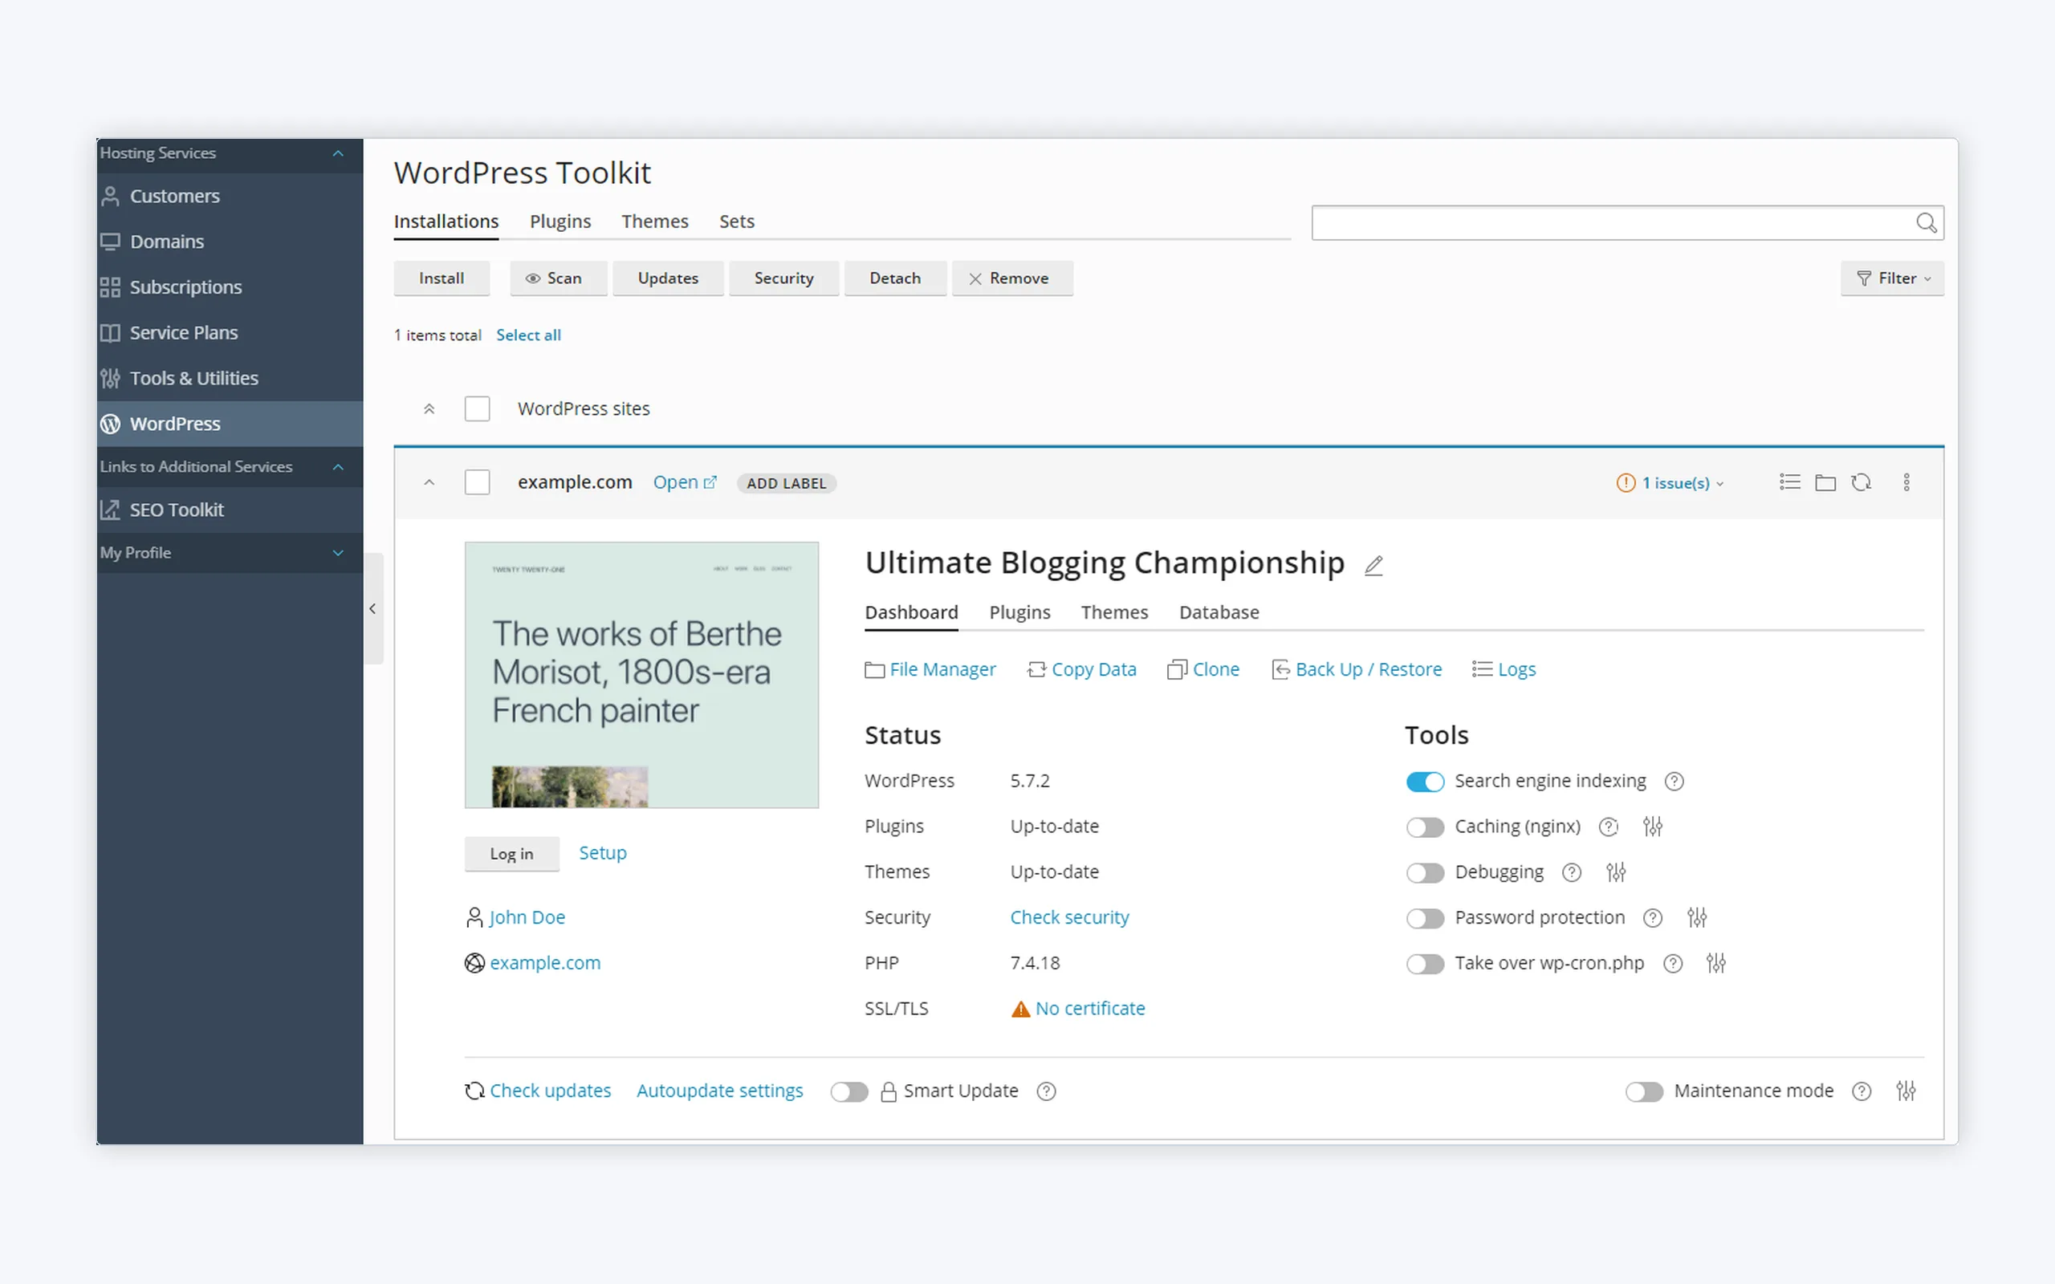Click the Service Plans book icon

pos(111,333)
